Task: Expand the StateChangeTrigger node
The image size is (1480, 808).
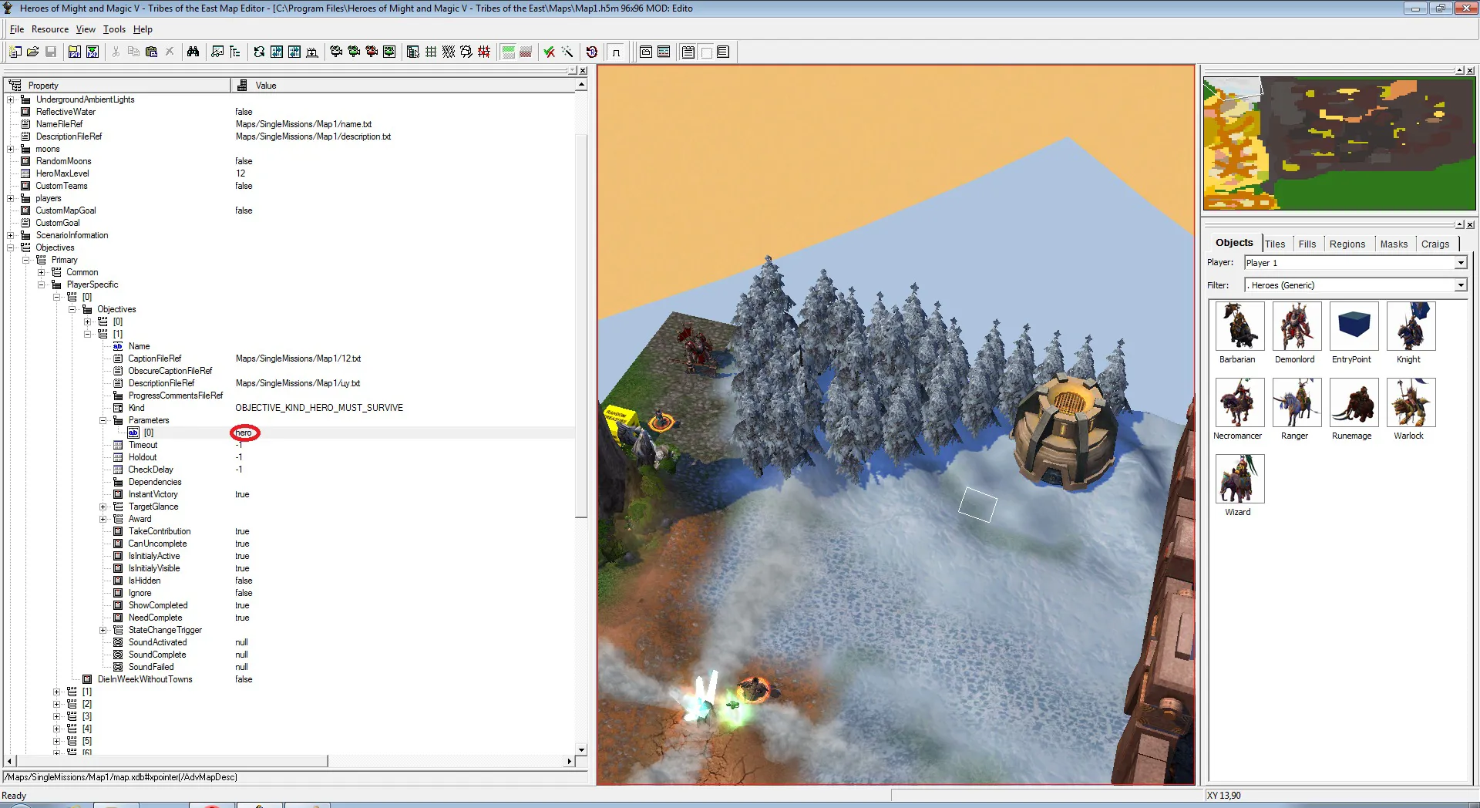Action: point(103,630)
